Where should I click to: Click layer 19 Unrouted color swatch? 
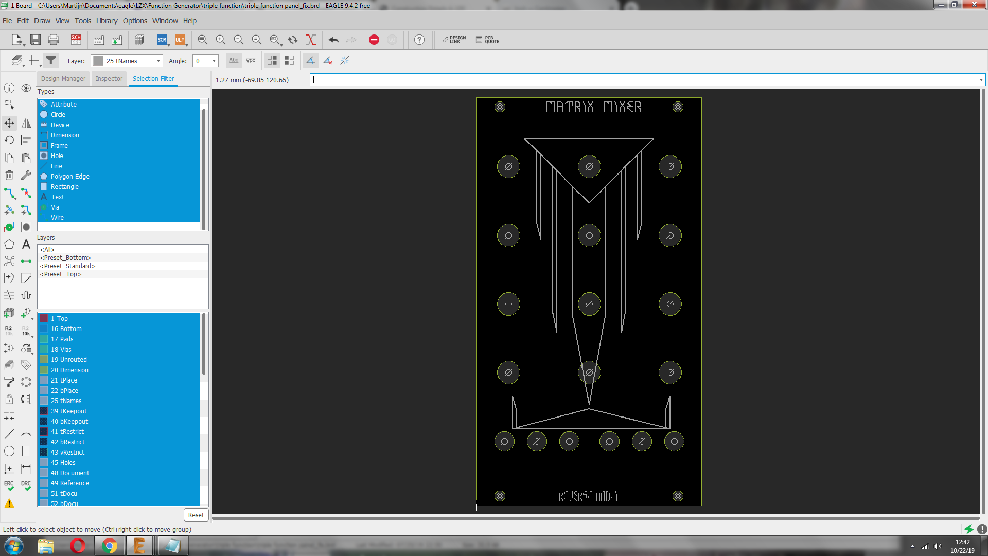(44, 359)
